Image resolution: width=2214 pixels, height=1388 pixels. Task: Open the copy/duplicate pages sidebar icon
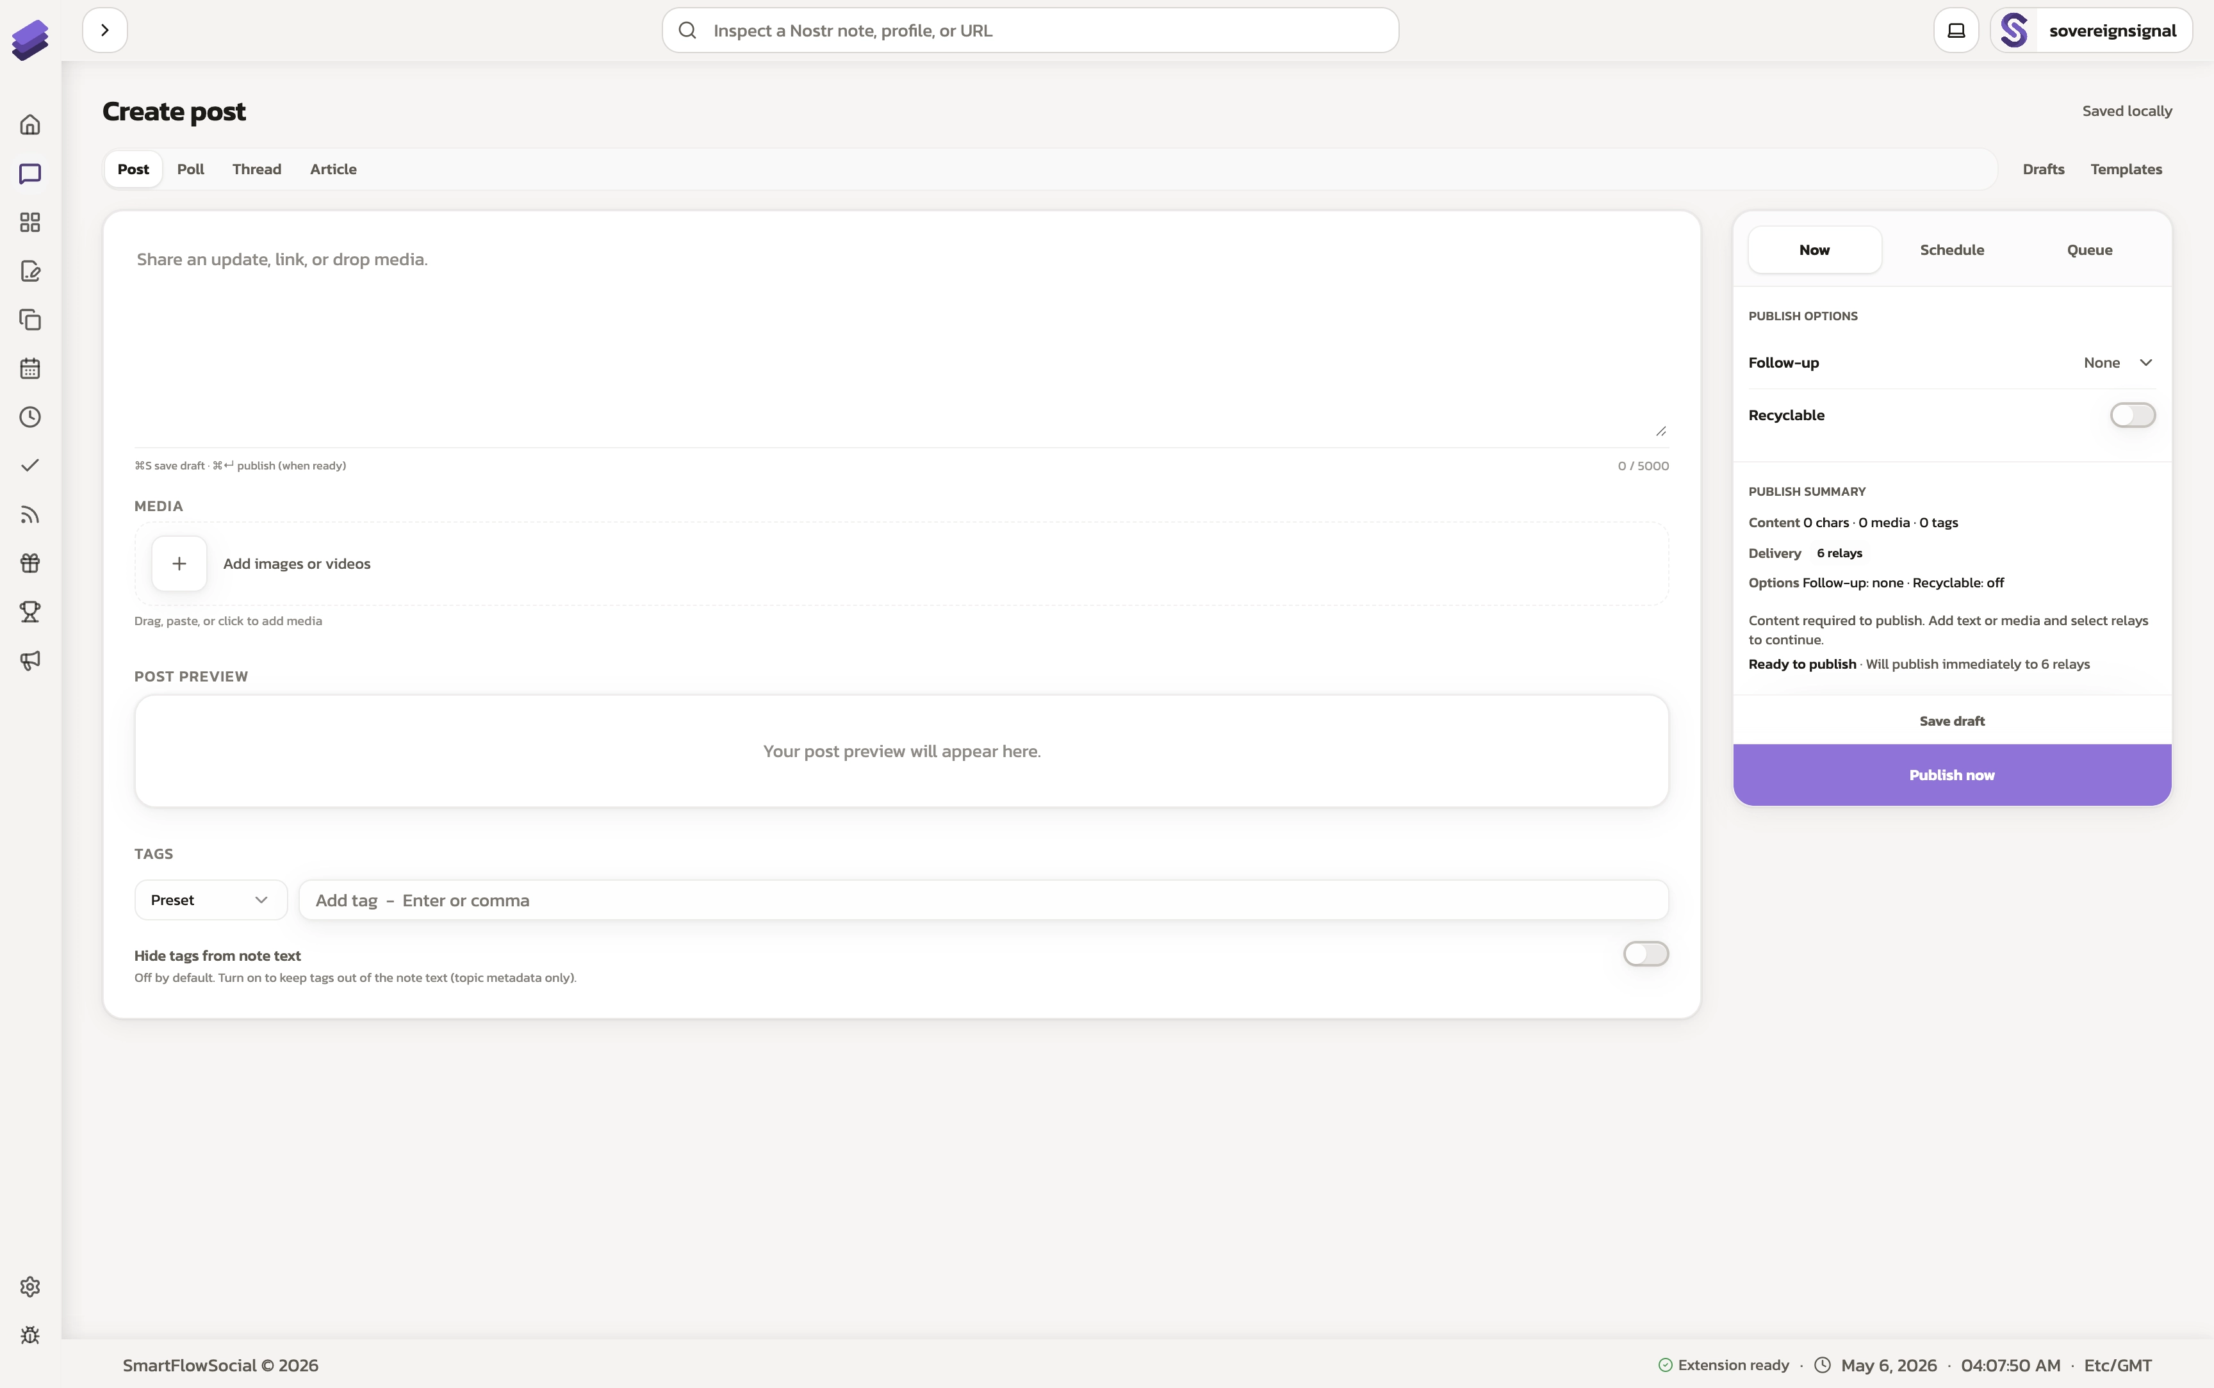pyautogui.click(x=30, y=320)
